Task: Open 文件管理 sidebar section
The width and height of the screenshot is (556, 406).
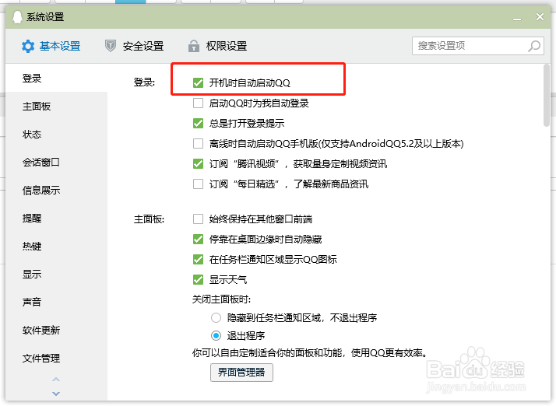Action: coord(56,359)
